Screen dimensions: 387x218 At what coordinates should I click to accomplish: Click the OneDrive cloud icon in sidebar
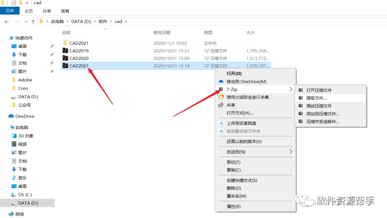11,116
